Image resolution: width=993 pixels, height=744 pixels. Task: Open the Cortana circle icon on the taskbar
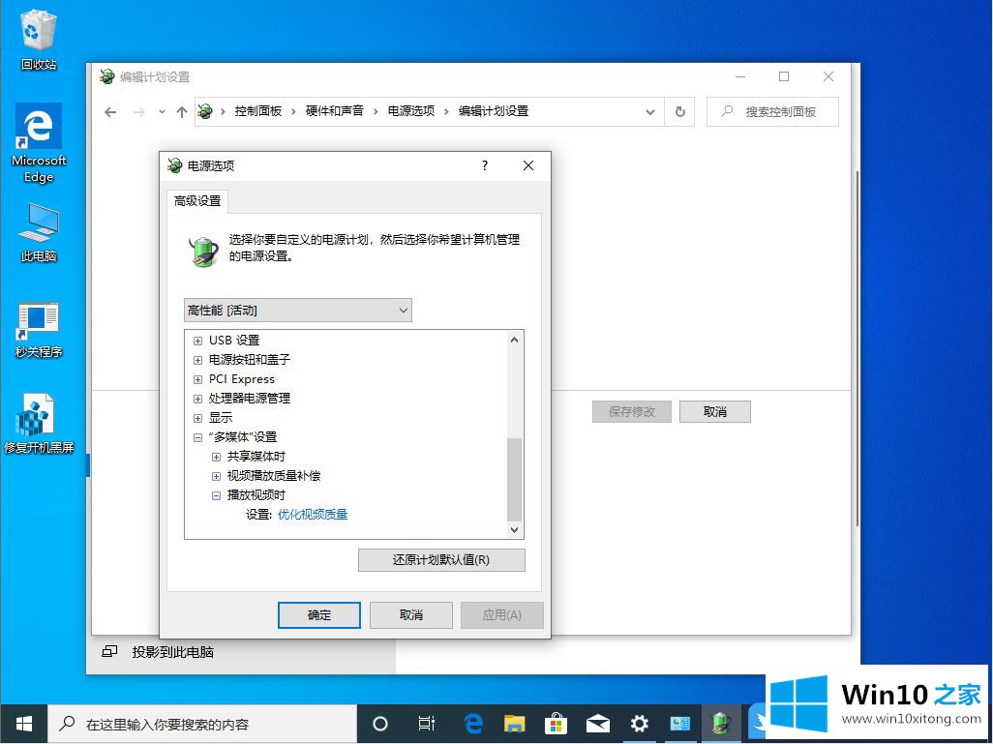pos(380,724)
